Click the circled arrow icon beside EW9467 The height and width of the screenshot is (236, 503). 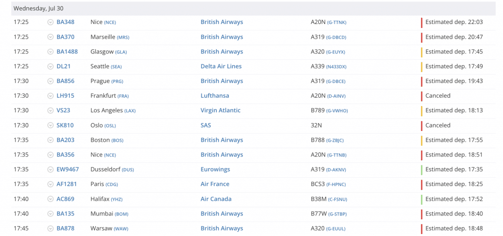click(x=50, y=169)
